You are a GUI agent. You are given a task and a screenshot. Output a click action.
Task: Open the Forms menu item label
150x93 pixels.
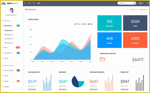click(x=6, y=59)
